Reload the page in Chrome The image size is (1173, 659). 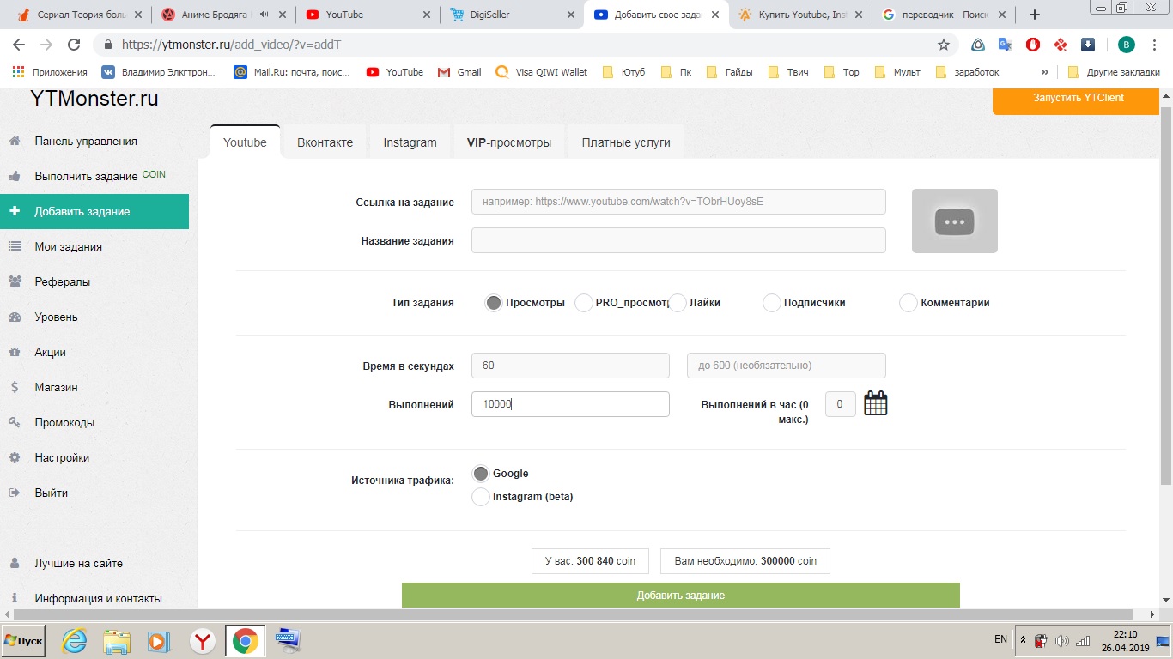coord(74,45)
